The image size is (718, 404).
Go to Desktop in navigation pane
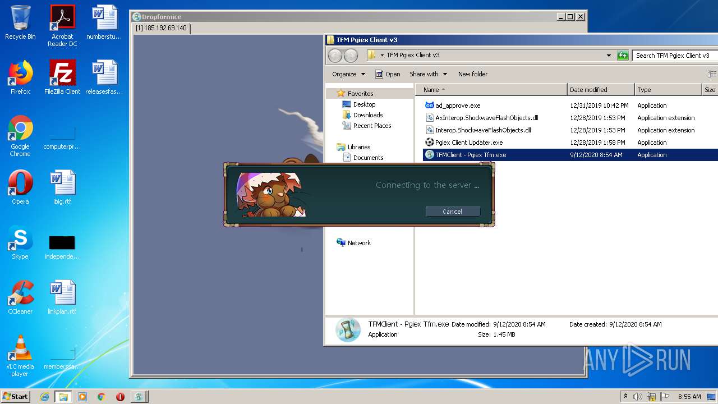tap(359, 104)
